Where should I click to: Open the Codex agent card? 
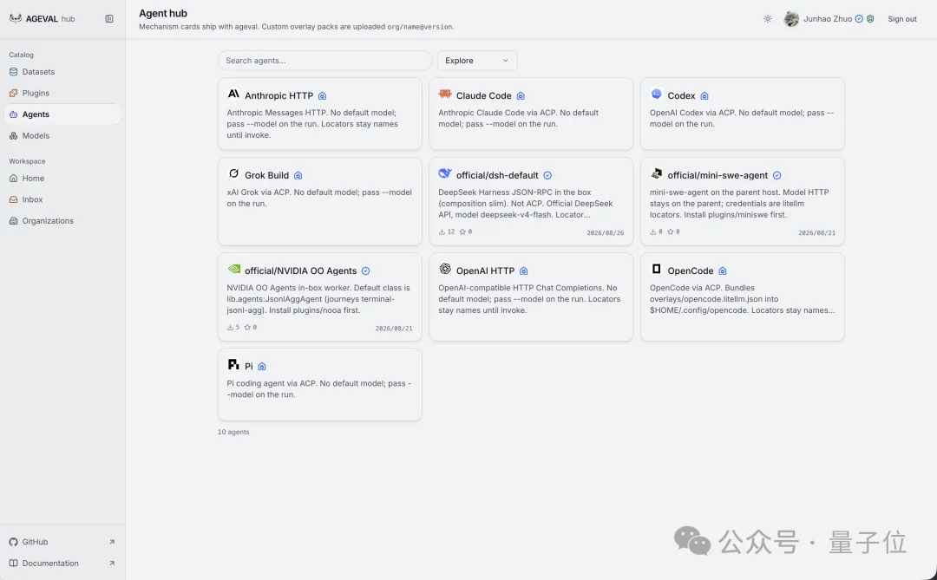[x=742, y=114]
